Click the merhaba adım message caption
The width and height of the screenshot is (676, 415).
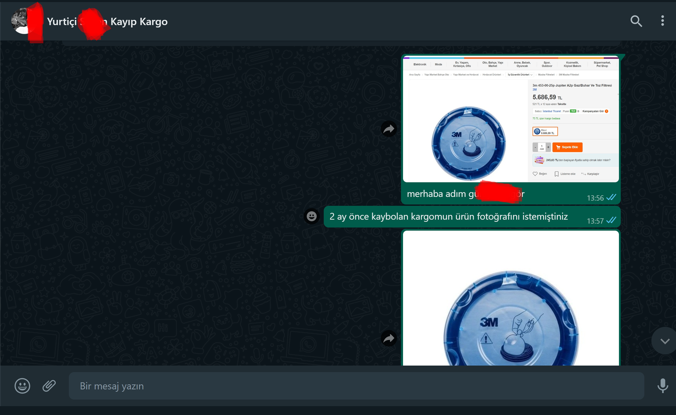[466, 194]
